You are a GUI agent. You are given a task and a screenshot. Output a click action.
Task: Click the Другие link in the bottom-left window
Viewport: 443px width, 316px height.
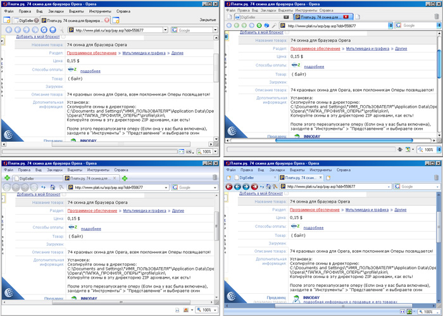click(178, 211)
